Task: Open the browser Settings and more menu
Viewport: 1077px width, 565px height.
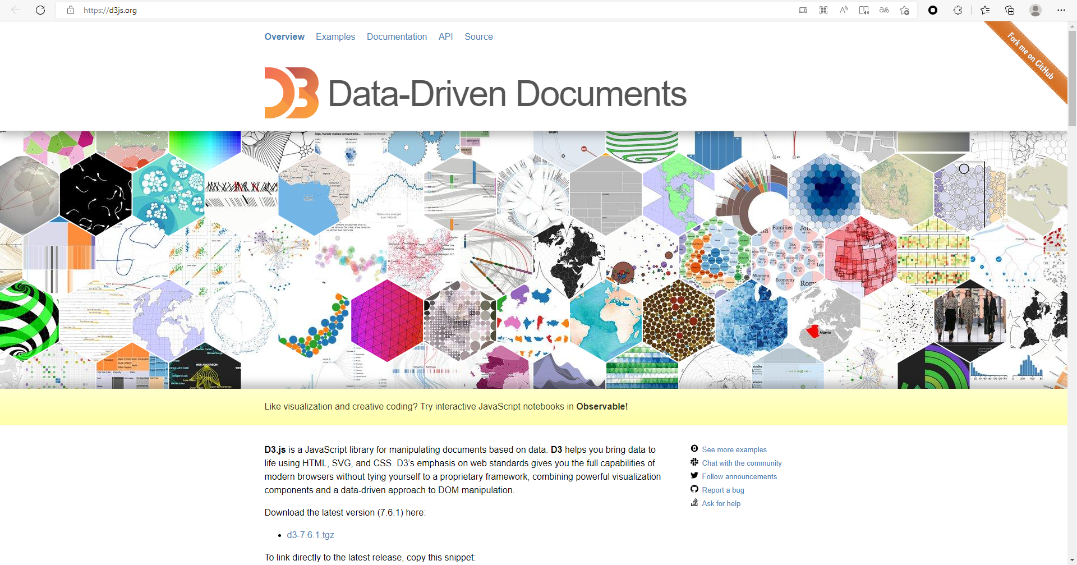Action: 1061,10
